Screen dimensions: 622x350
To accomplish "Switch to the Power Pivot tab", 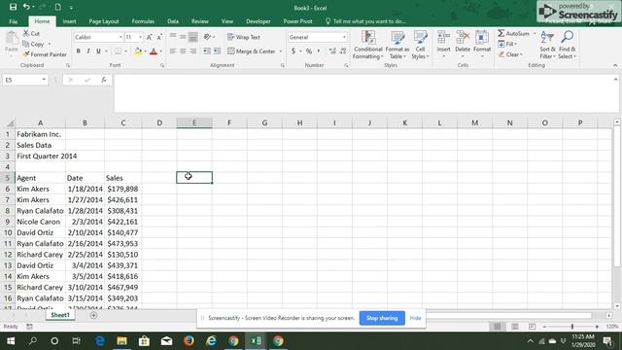I will point(297,21).
